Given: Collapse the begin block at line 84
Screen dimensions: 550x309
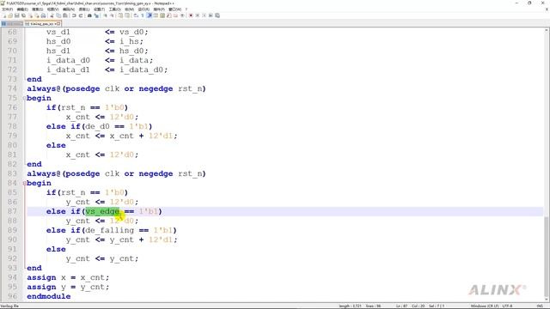Looking at the screenshot, I should coord(25,183).
